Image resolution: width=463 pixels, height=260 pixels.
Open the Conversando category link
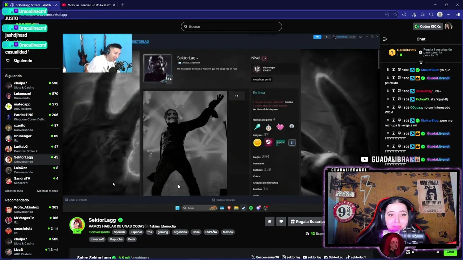[x=99, y=232]
